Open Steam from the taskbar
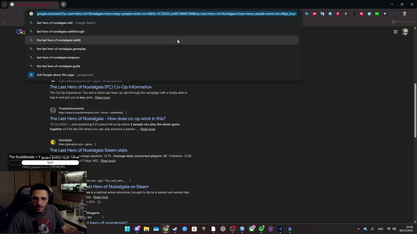This screenshot has height=234, width=417. 175,229
